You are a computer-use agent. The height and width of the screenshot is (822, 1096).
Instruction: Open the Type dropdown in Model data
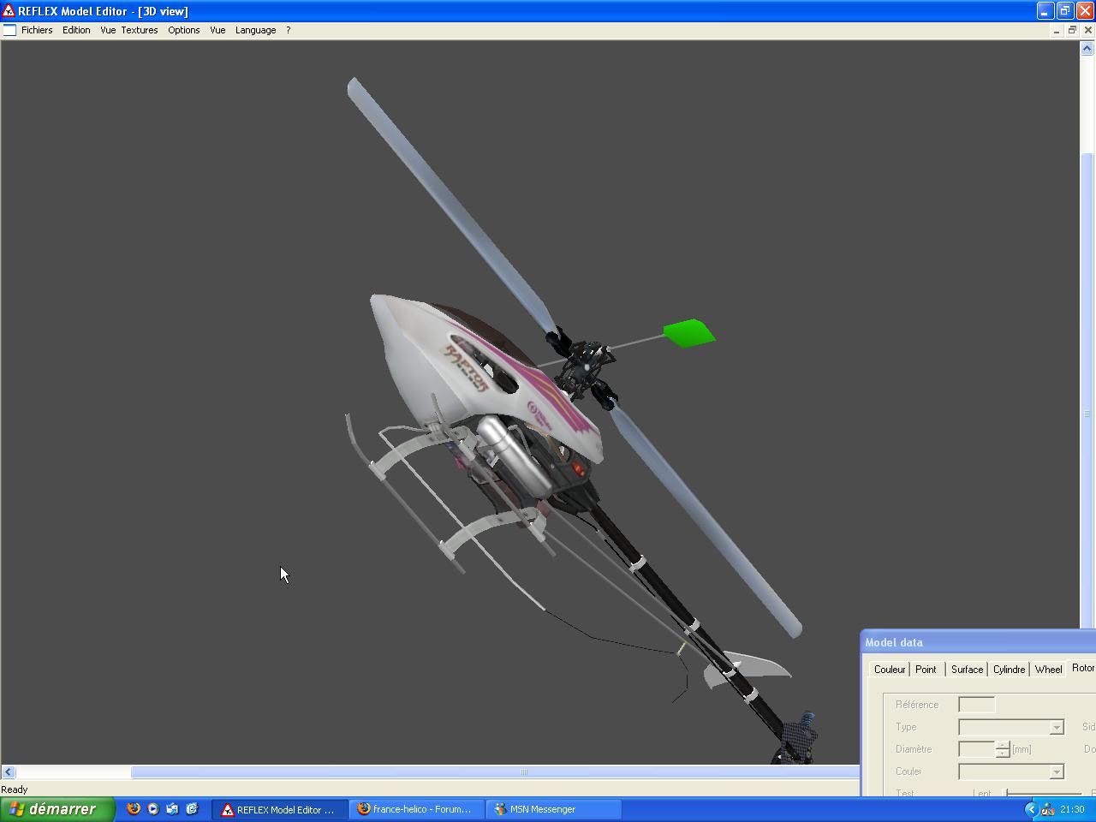pyautogui.click(x=1056, y=727)
